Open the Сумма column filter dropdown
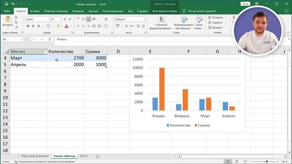 click(105, 53)
